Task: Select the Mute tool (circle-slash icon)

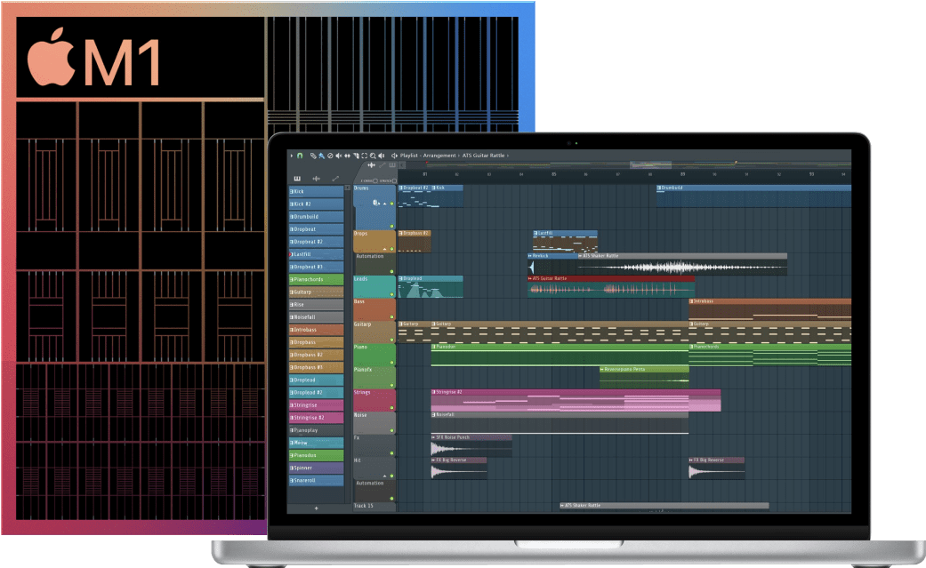Action: click(329, 155)
